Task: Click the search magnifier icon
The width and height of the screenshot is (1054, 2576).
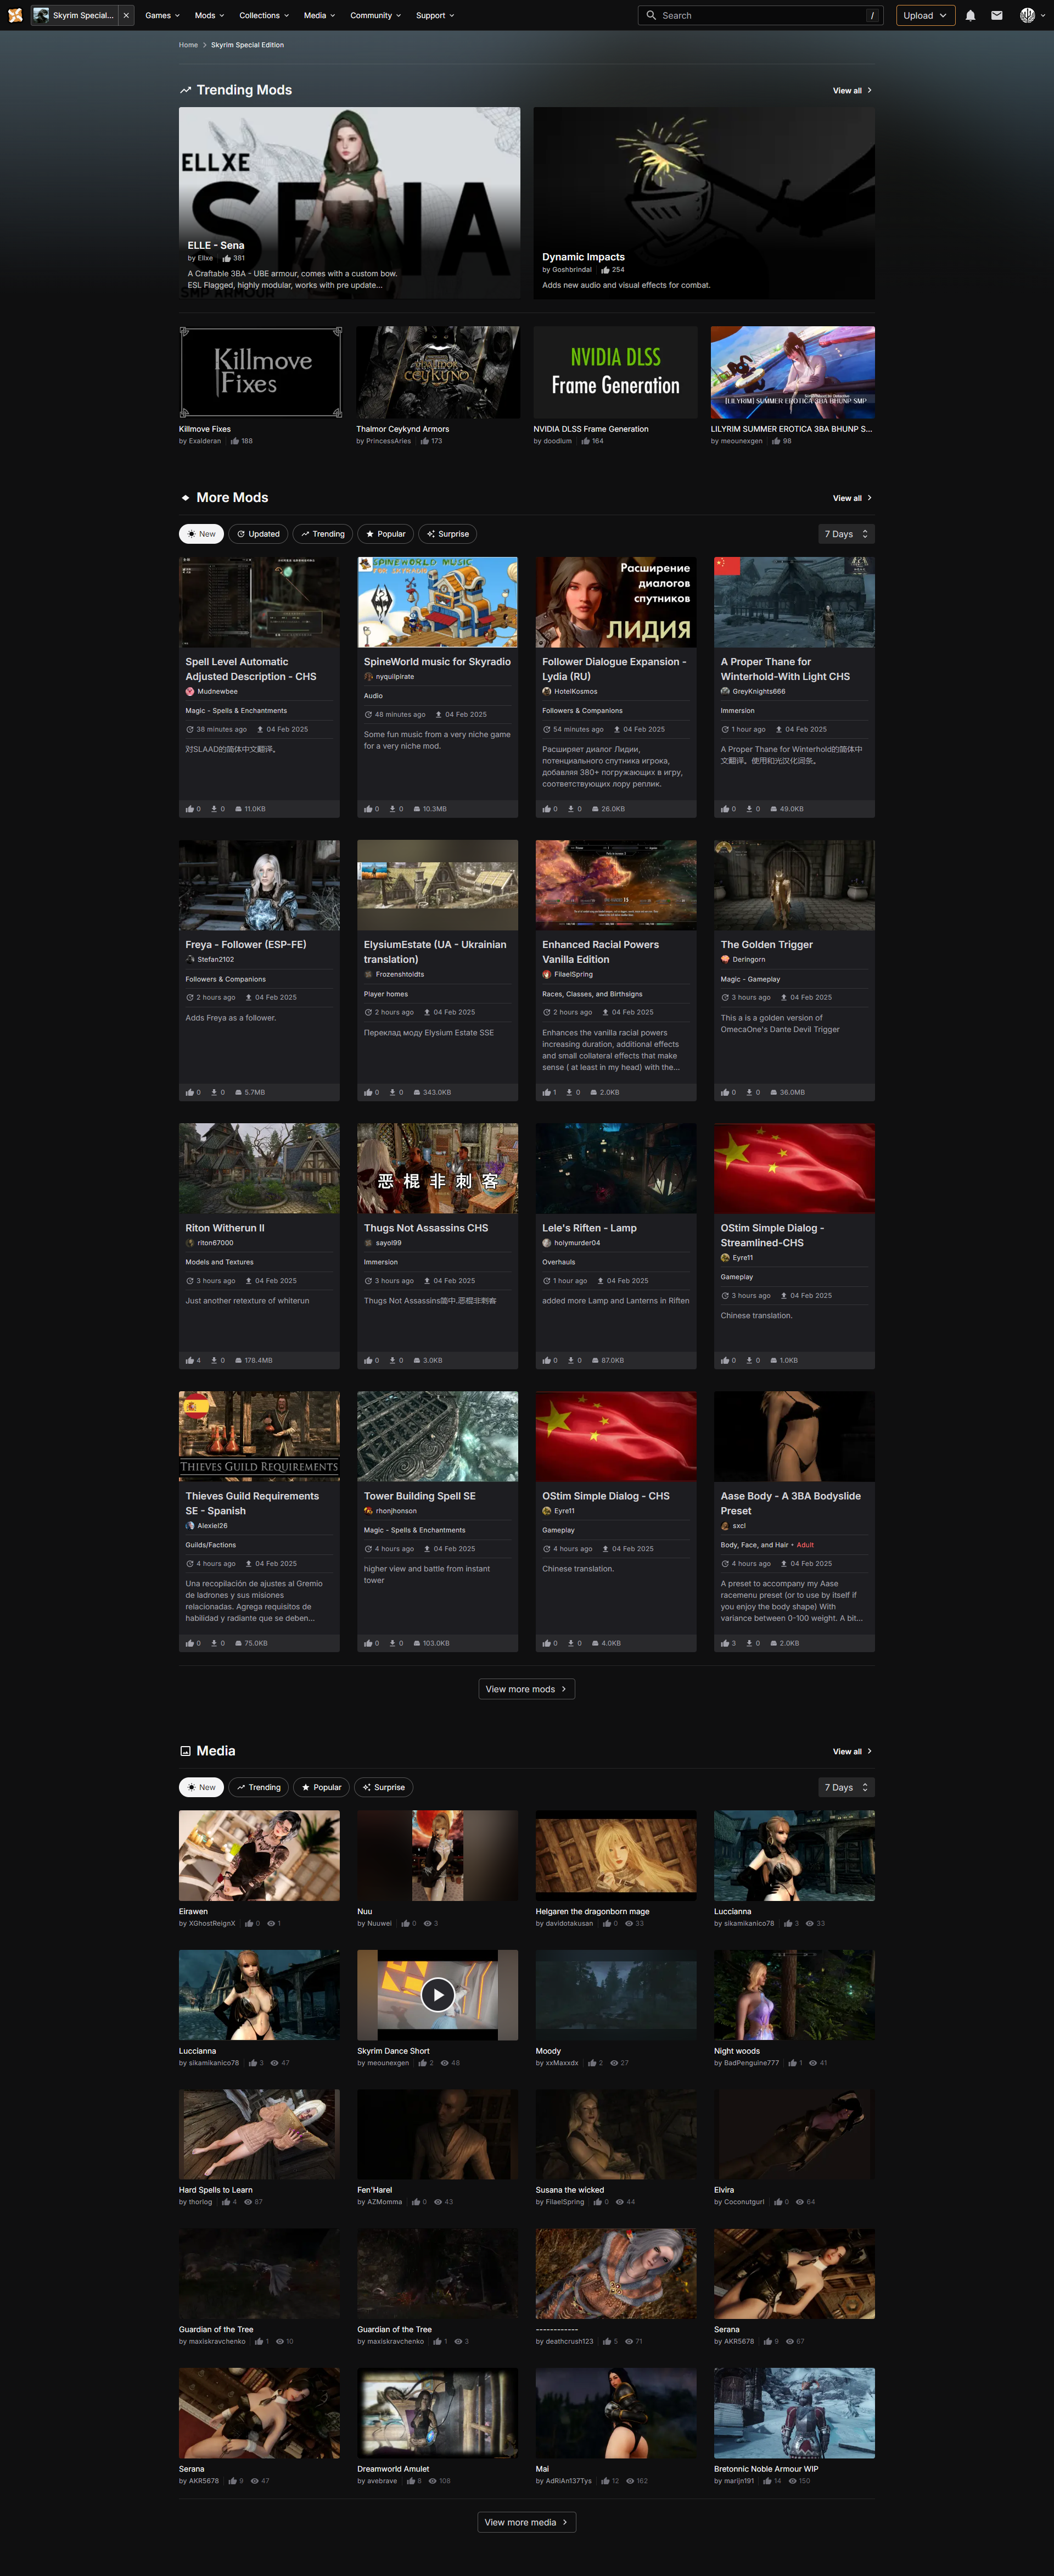Action: [652, 15]
